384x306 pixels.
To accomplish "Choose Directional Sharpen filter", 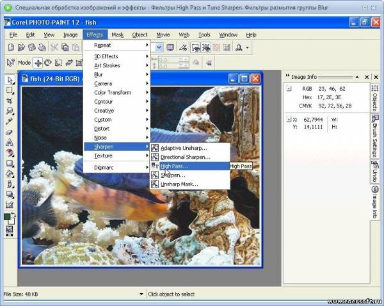I will [x=190, y=157].
